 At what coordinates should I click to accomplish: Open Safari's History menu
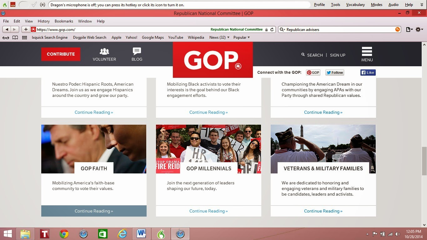43,21
